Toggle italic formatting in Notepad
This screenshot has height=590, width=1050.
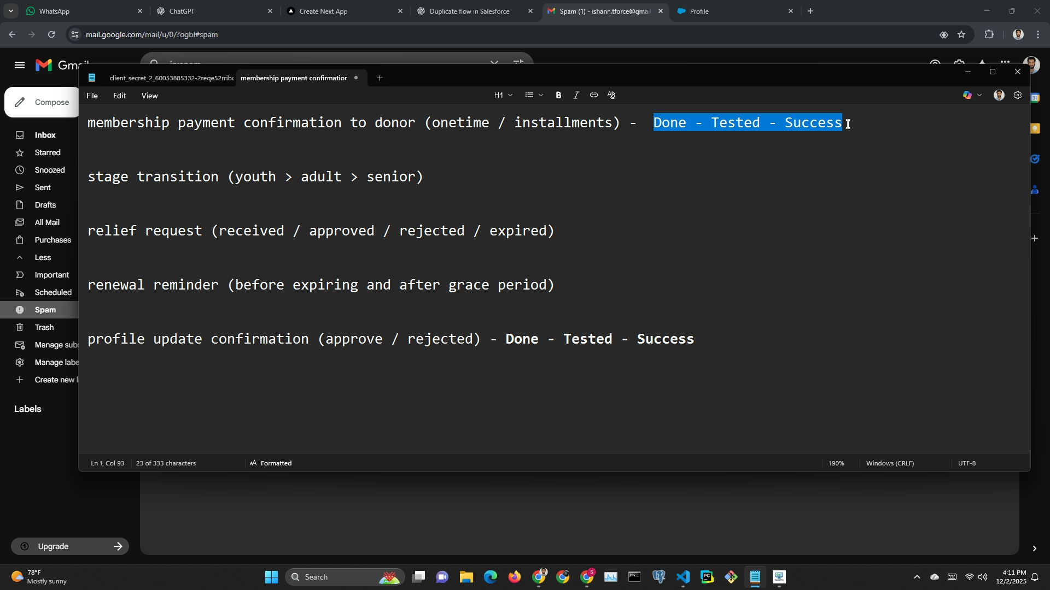pyautogui.click(x=576, y=95)
